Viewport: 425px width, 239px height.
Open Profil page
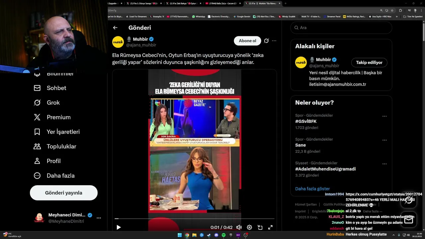47,161
